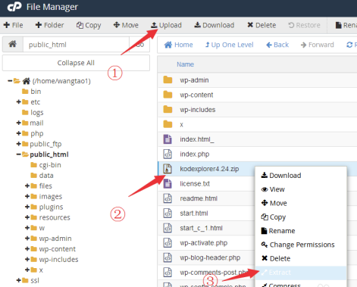Sort files by the Name column header
Image resolution: width=357 pixels, height=287 pixels.
click(x=185, y=64)
